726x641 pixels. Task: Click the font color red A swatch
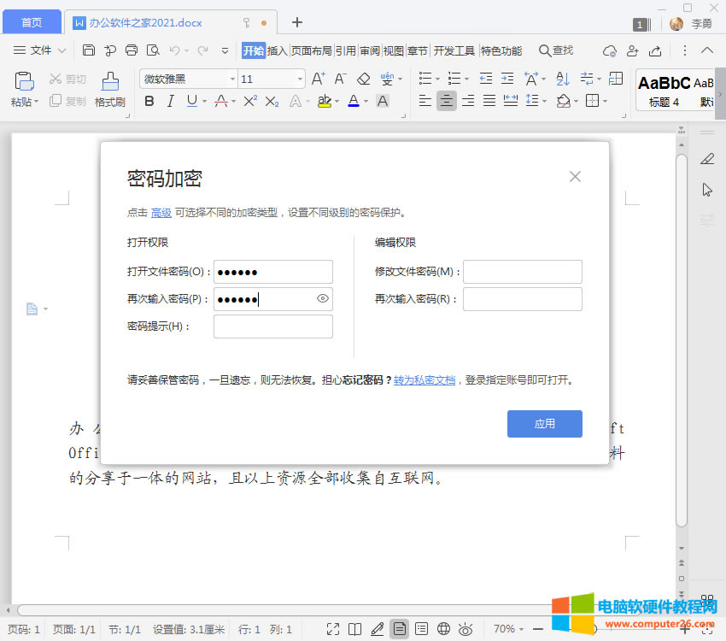pos(354,102)
